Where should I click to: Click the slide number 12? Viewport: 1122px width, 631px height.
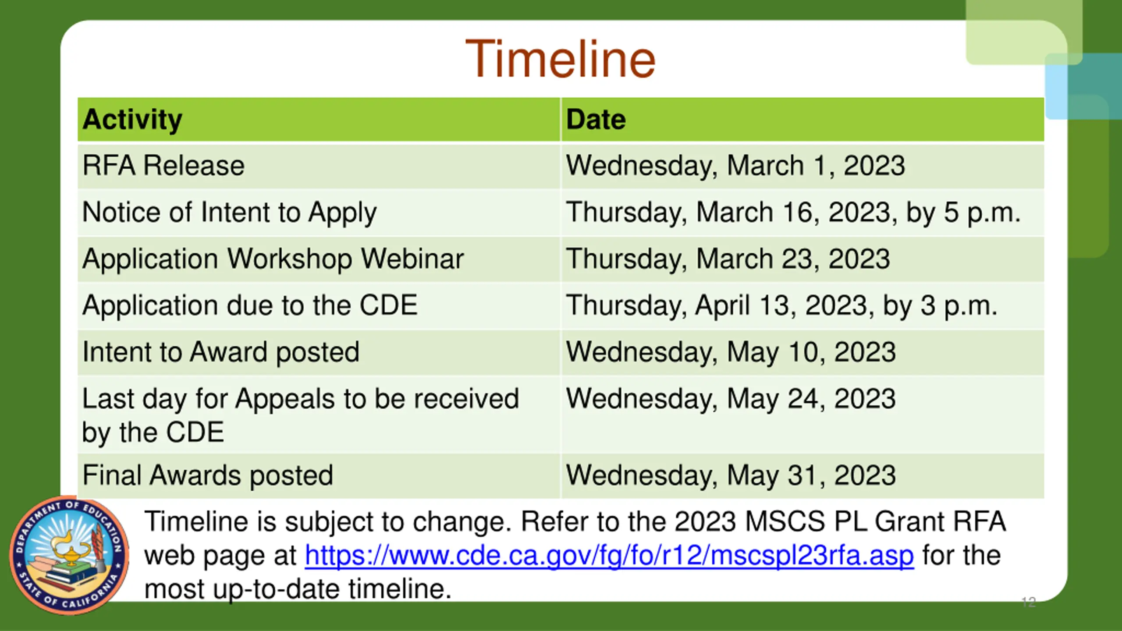pos(1029,602)
